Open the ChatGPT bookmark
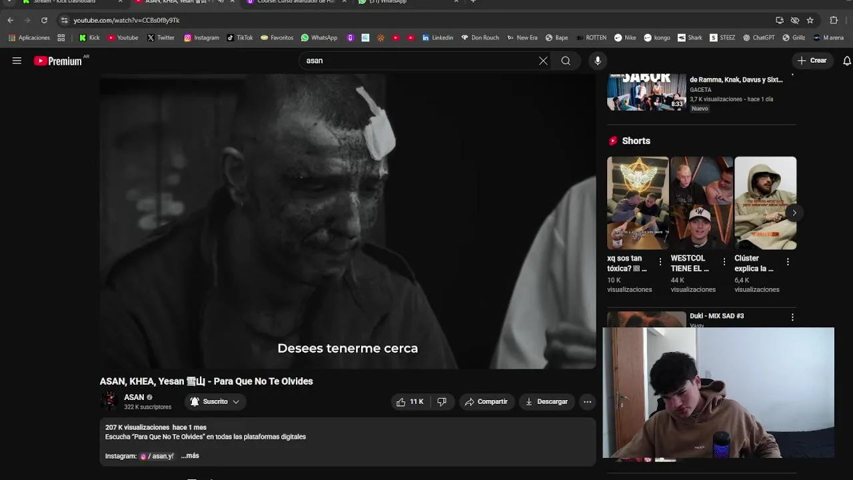 point(758,38)
